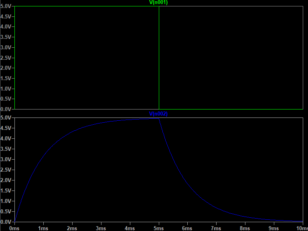Click the blue V(n002) trace label

click(x=158, y=114)
